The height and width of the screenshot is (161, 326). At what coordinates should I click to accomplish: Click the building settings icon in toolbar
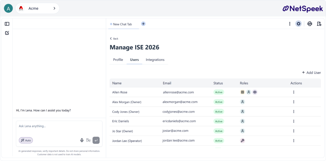click(319, 24)
